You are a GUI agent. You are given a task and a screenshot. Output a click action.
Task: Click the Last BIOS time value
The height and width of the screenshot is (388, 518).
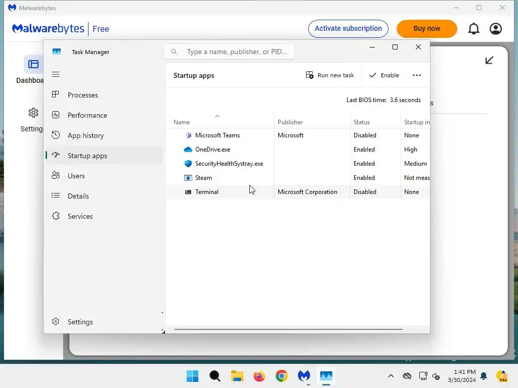(x=405, y=100)
